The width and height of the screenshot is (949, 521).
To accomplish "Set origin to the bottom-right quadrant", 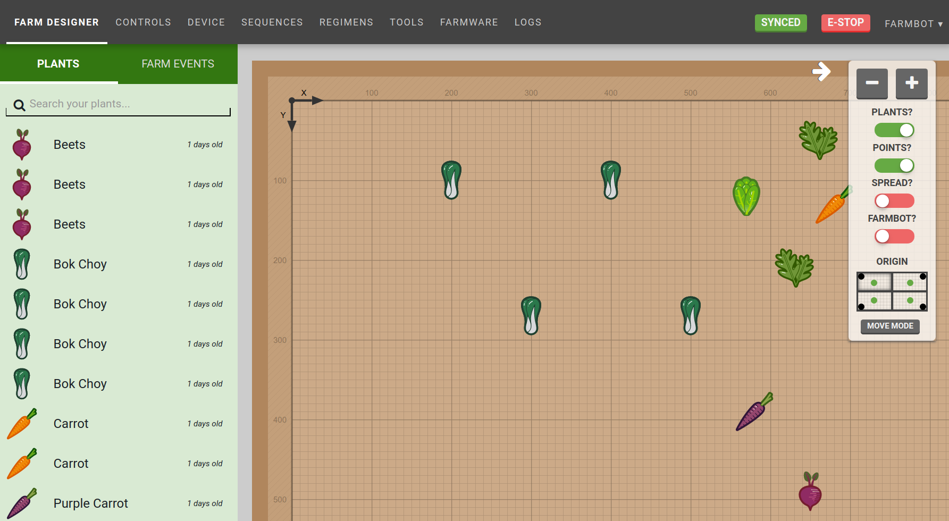I will (x=910, y=301).
